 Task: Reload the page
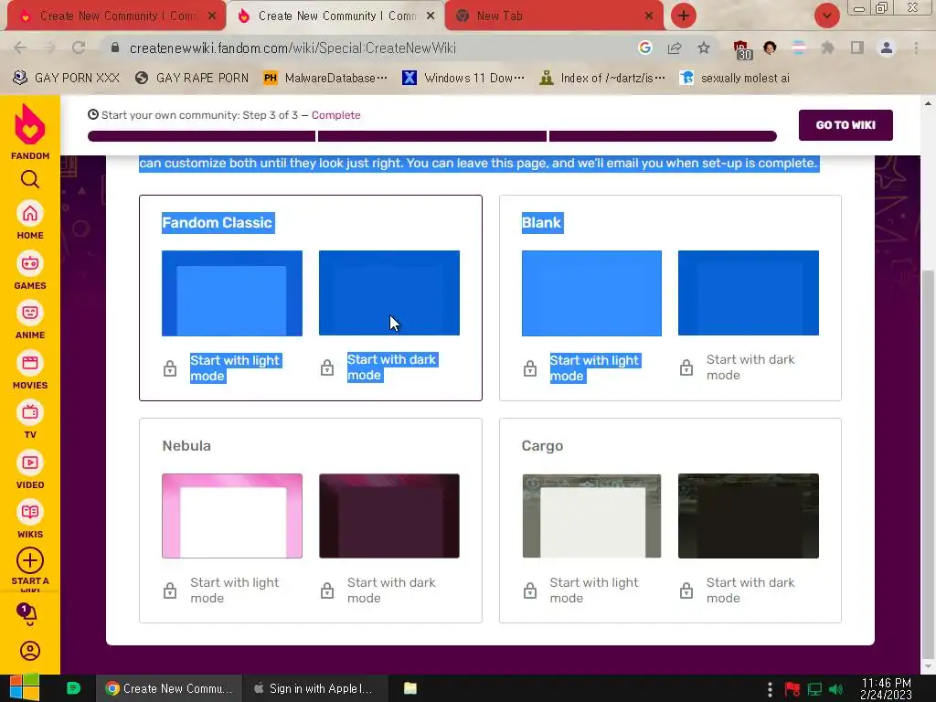coord(79,48)
